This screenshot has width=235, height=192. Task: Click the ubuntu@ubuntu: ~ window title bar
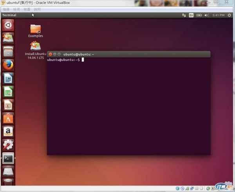pos(128,54)
